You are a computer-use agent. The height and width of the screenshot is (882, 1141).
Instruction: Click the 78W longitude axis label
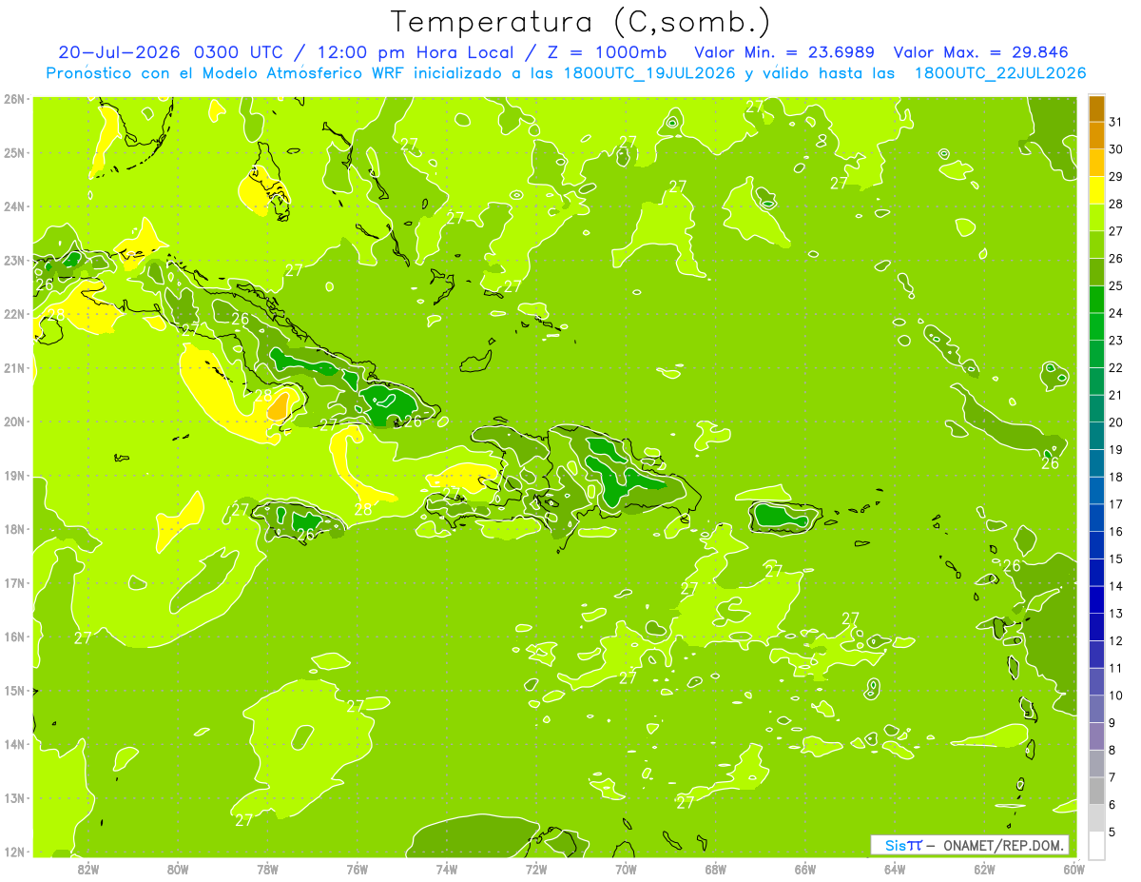(x=267, y=869)
